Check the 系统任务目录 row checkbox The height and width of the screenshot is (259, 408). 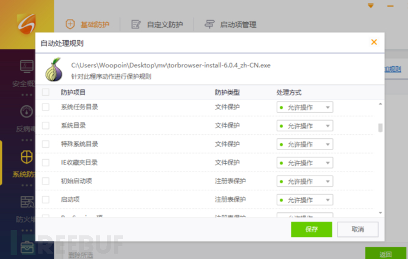(46, 107)
